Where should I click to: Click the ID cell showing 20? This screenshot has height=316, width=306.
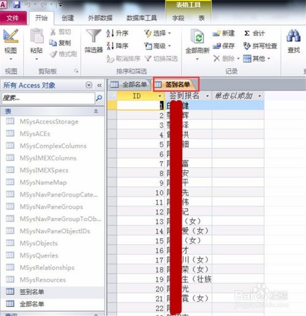pyautogui.click(x=141, y=289)
